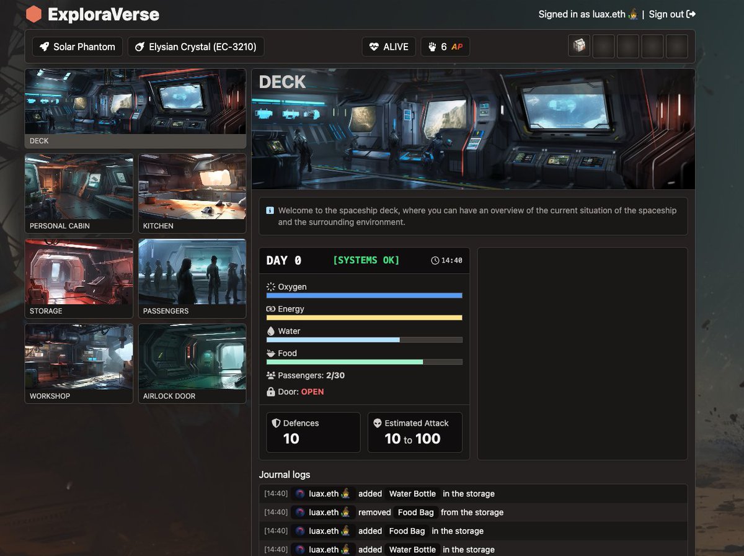Click the Food bowl icon
Image resolution: width=744 pixels, height=556 pixels.
point(270,353)
